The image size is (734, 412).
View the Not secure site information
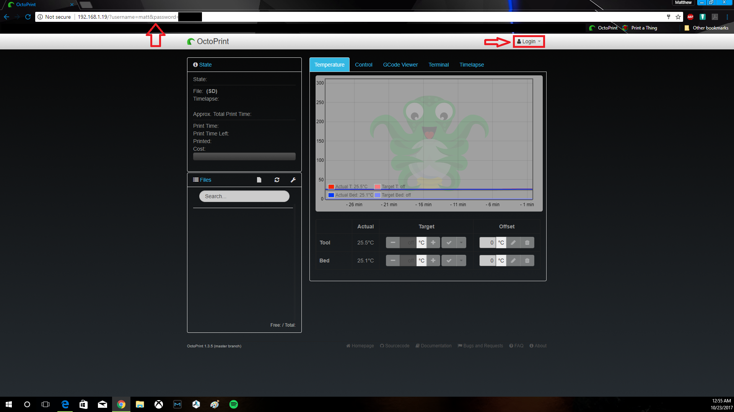[x=54, y=17]
